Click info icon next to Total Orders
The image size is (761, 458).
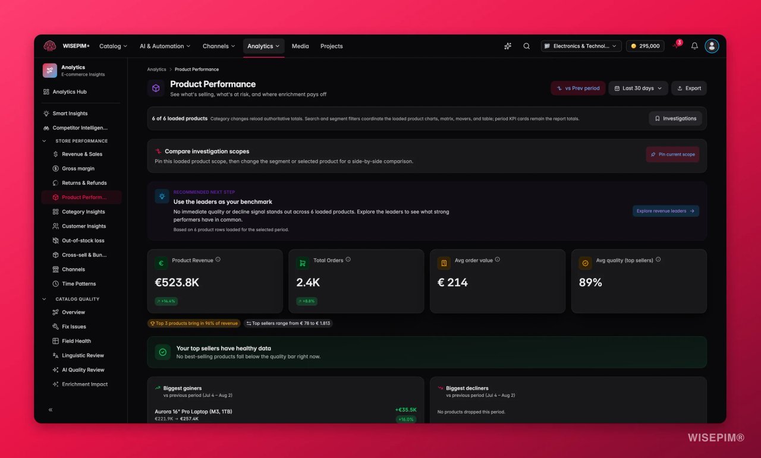pos(348,260)
